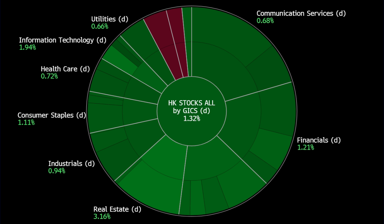The image size is (384, 224).
Task: Click the 1.32% value in chart center
Action: tap(192, 119)
